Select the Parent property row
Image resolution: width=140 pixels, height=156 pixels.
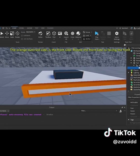(134, 114)
